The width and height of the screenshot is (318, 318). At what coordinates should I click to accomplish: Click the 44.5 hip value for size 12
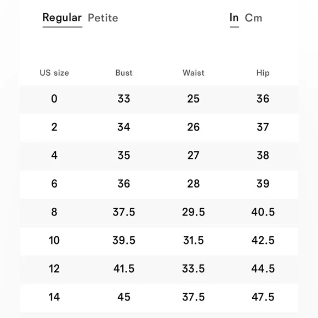click(x=263, y=269)
